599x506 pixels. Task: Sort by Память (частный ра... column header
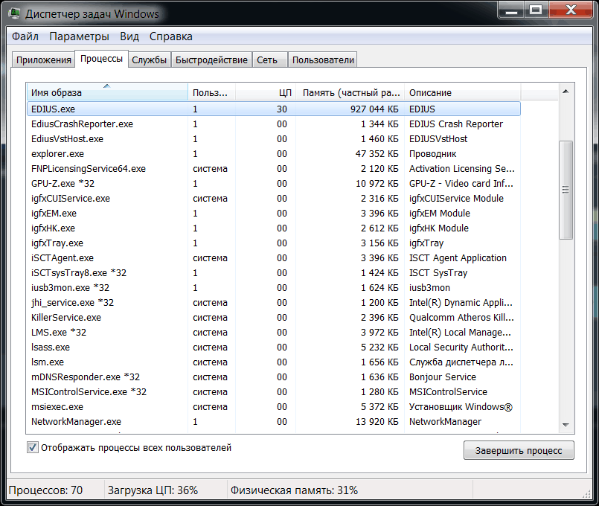[x=350, y=92]
